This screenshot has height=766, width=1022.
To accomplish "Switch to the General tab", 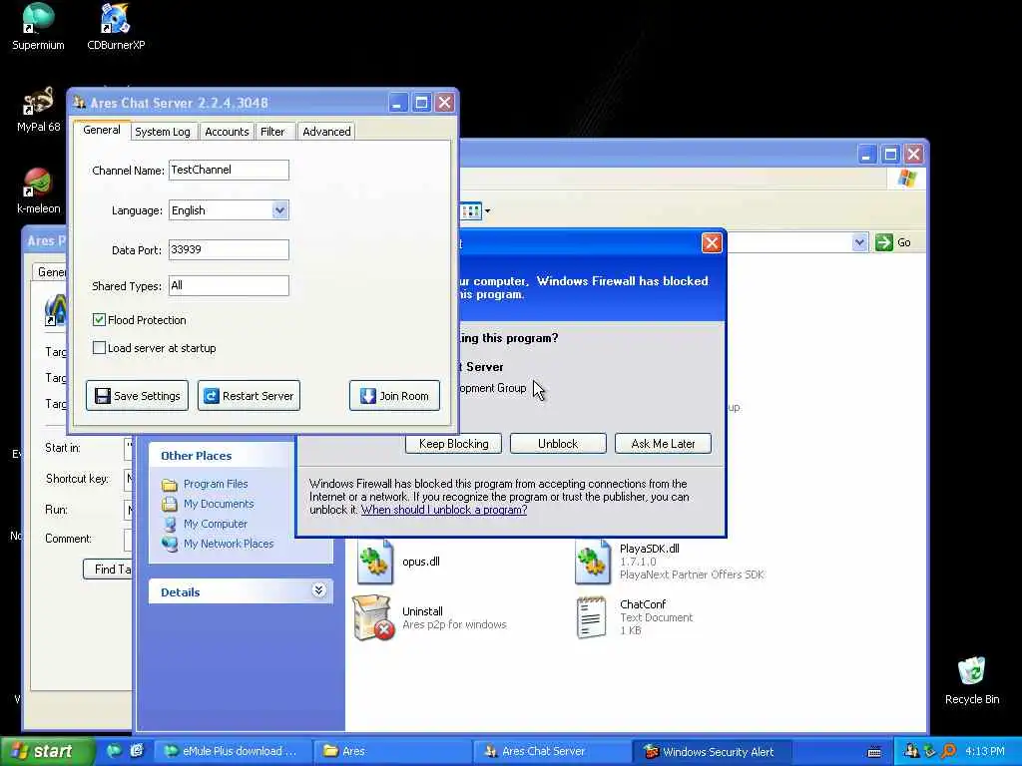I will click(102, 130).
